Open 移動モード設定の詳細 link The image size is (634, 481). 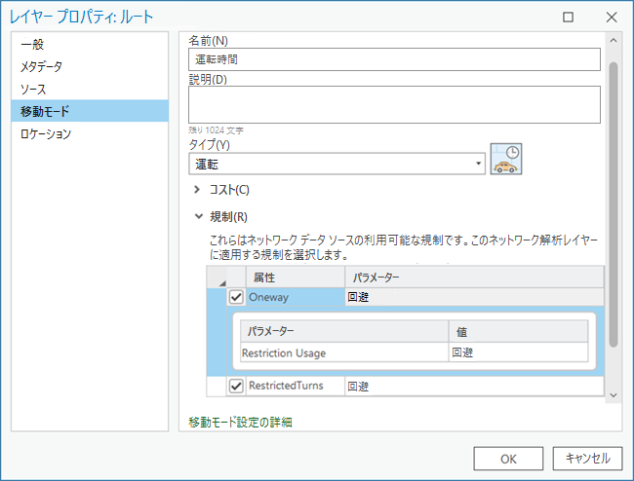[x=240, y=422]
